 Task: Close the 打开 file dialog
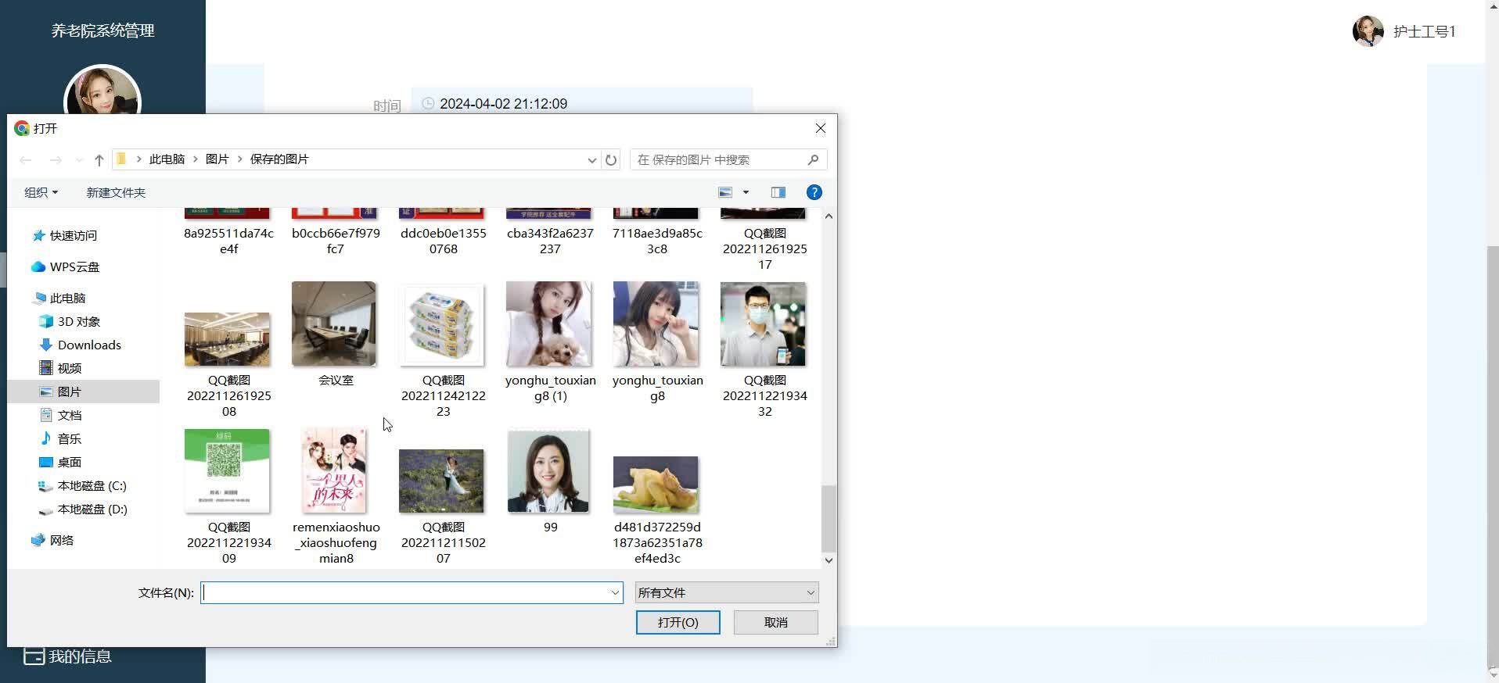pos(820,128)
